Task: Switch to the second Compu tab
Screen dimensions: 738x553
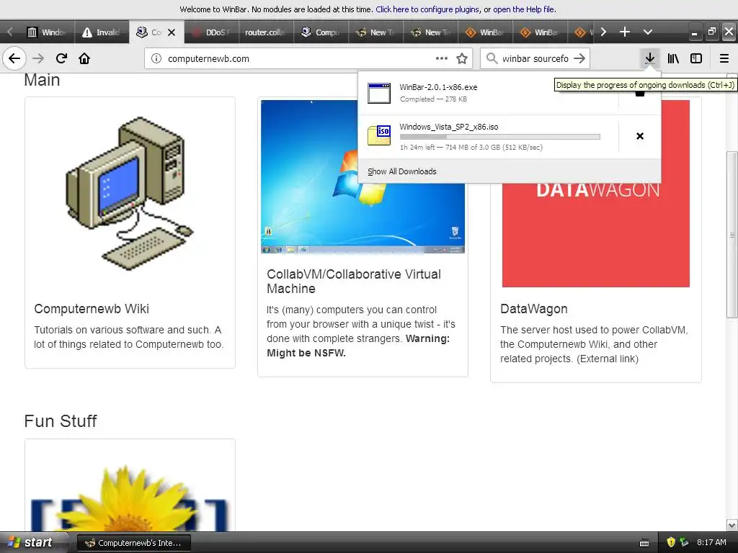Action: (321, 32)
